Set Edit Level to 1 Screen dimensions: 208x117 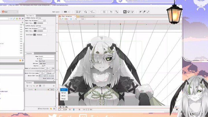pos(62,12)
